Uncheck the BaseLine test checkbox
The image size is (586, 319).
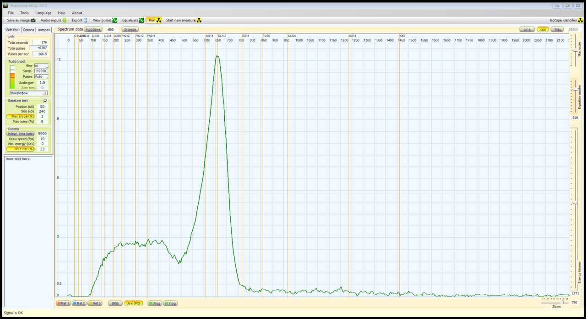tap(45, 101)
